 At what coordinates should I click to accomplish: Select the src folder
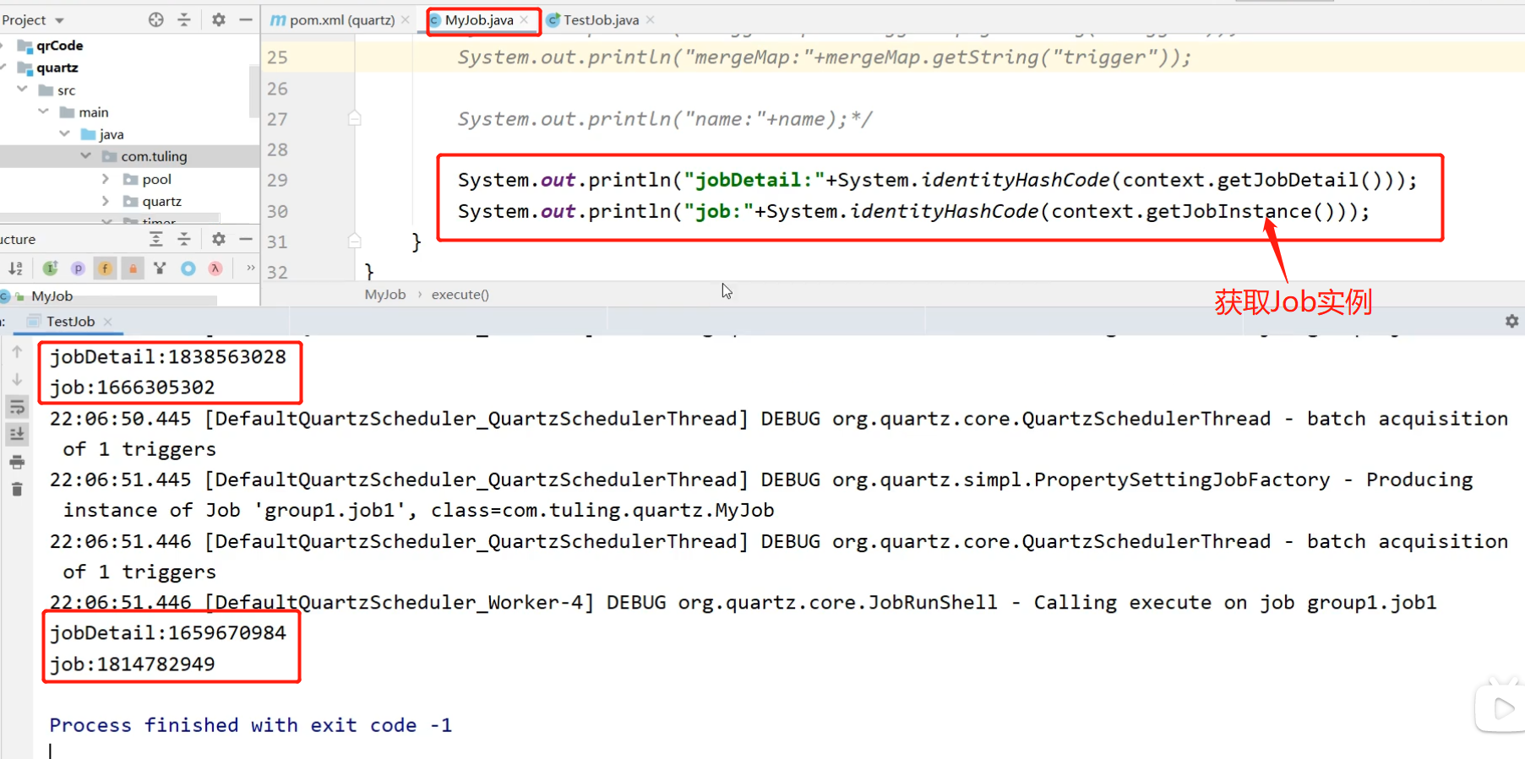(67, 90)
